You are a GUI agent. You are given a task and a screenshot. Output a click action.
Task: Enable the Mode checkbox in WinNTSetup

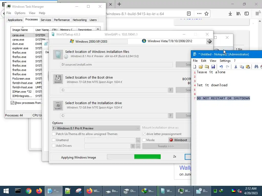point(144,140)
